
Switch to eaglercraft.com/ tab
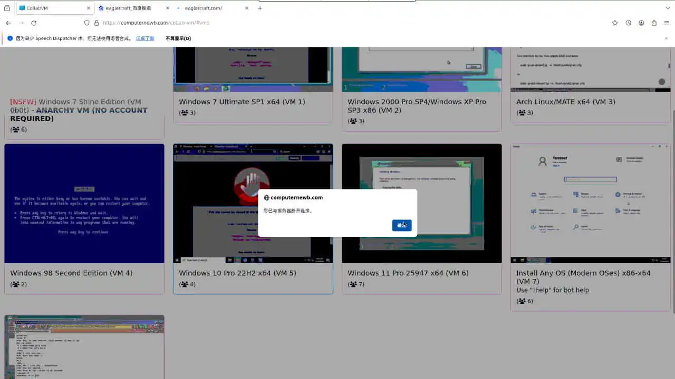pyautogui.click(x=213, y=8)
